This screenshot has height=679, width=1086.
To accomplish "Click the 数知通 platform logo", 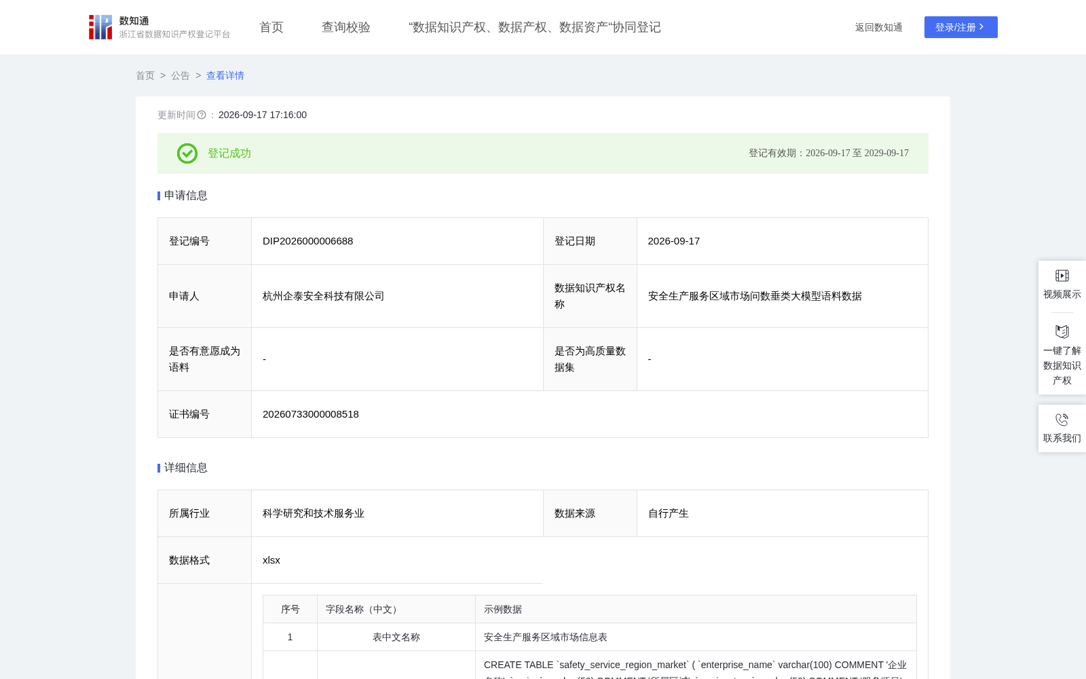I will (160, 27).
